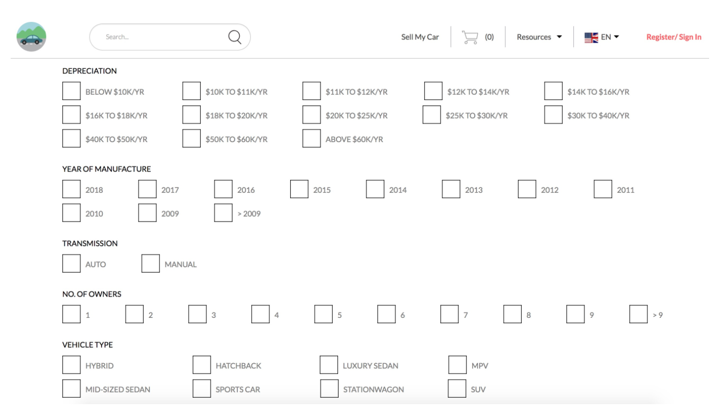Check the 2018 year box
This screenshot has width=724, height=410.
pyautogui.click(x=71, y=190)
